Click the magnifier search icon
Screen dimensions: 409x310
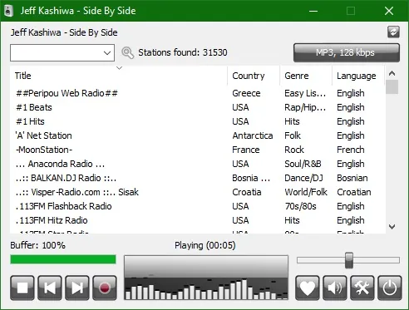[x=127, y=52]
